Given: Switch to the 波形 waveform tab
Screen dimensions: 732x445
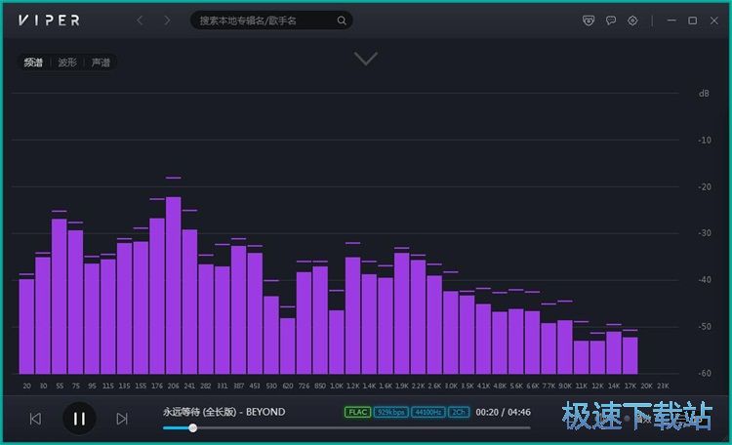Looking at the screenshot, I should coord(67,62).
